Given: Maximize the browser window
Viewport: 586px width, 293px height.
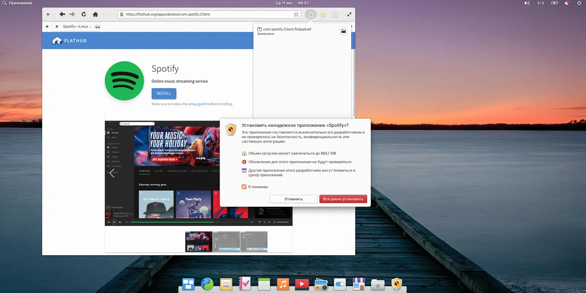Looking at the screenshot, I should click(349, 14).
